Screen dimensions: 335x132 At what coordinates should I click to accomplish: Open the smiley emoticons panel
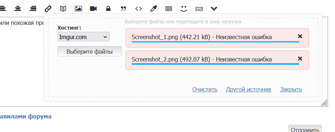[184, 8]
